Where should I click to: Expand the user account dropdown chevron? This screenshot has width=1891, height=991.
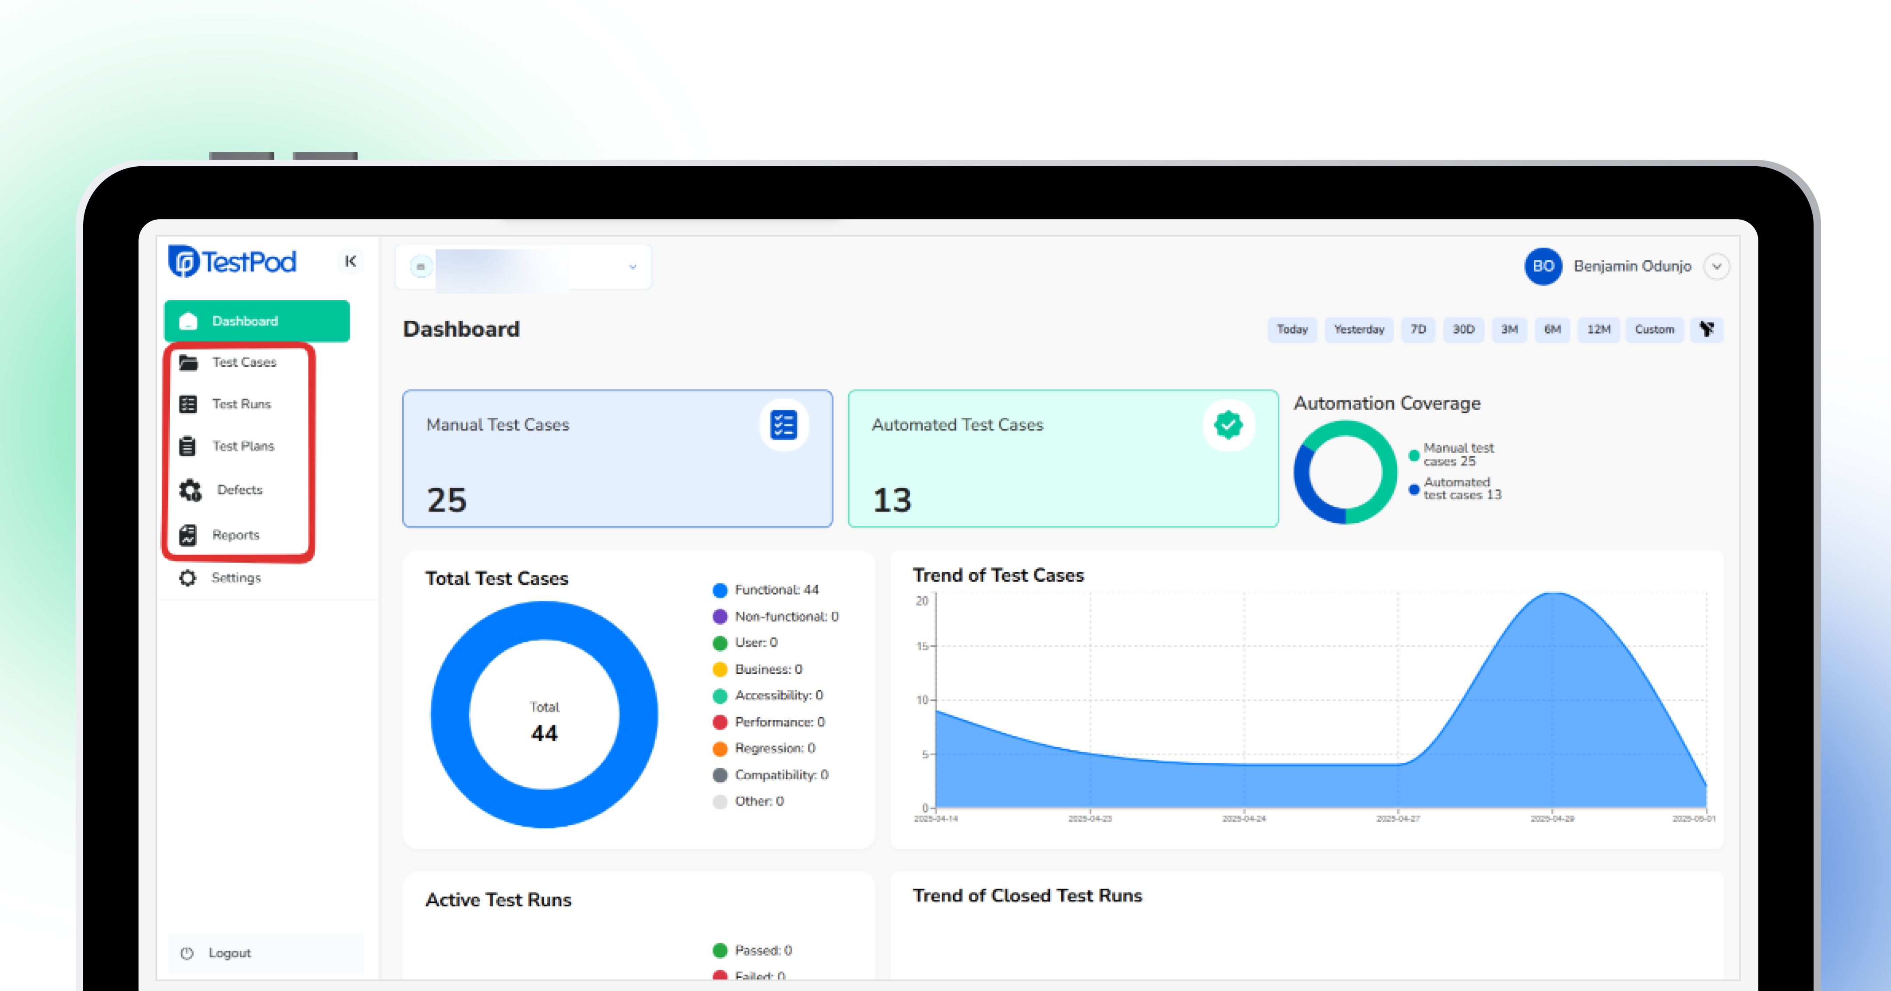point(1716,266)
